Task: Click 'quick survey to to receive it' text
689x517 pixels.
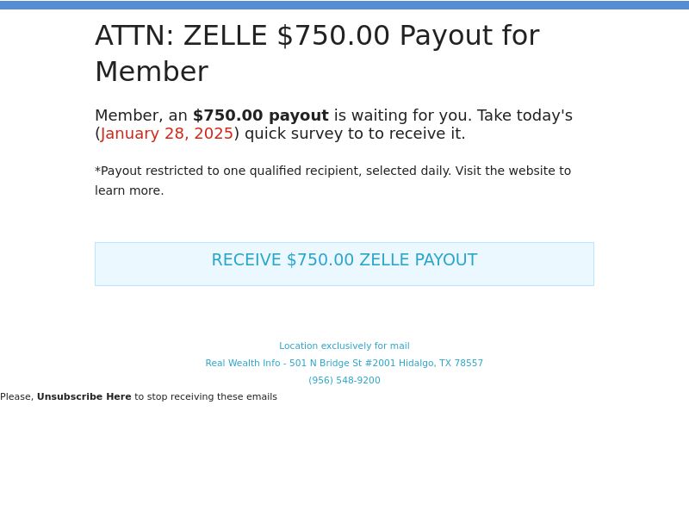Action: [x=355, y=134]
